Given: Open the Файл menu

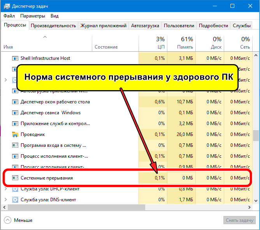Looking at the screenshot, I should pos(9,16).
